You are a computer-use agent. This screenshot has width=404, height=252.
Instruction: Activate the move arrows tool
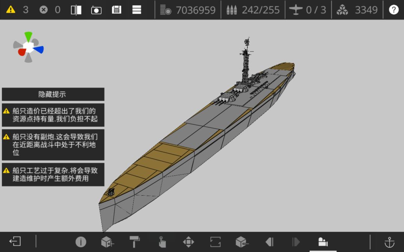(188, 242)
